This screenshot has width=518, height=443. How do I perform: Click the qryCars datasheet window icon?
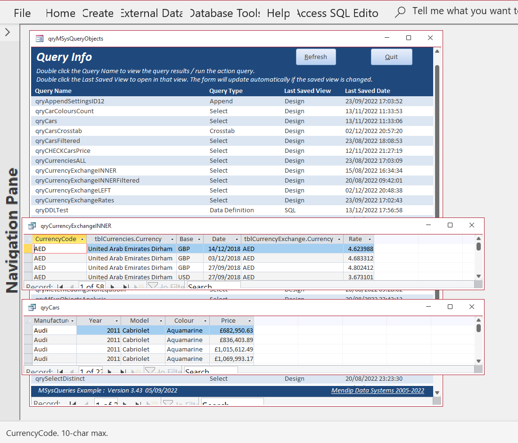pyautogui.click(x=32, y=308)
